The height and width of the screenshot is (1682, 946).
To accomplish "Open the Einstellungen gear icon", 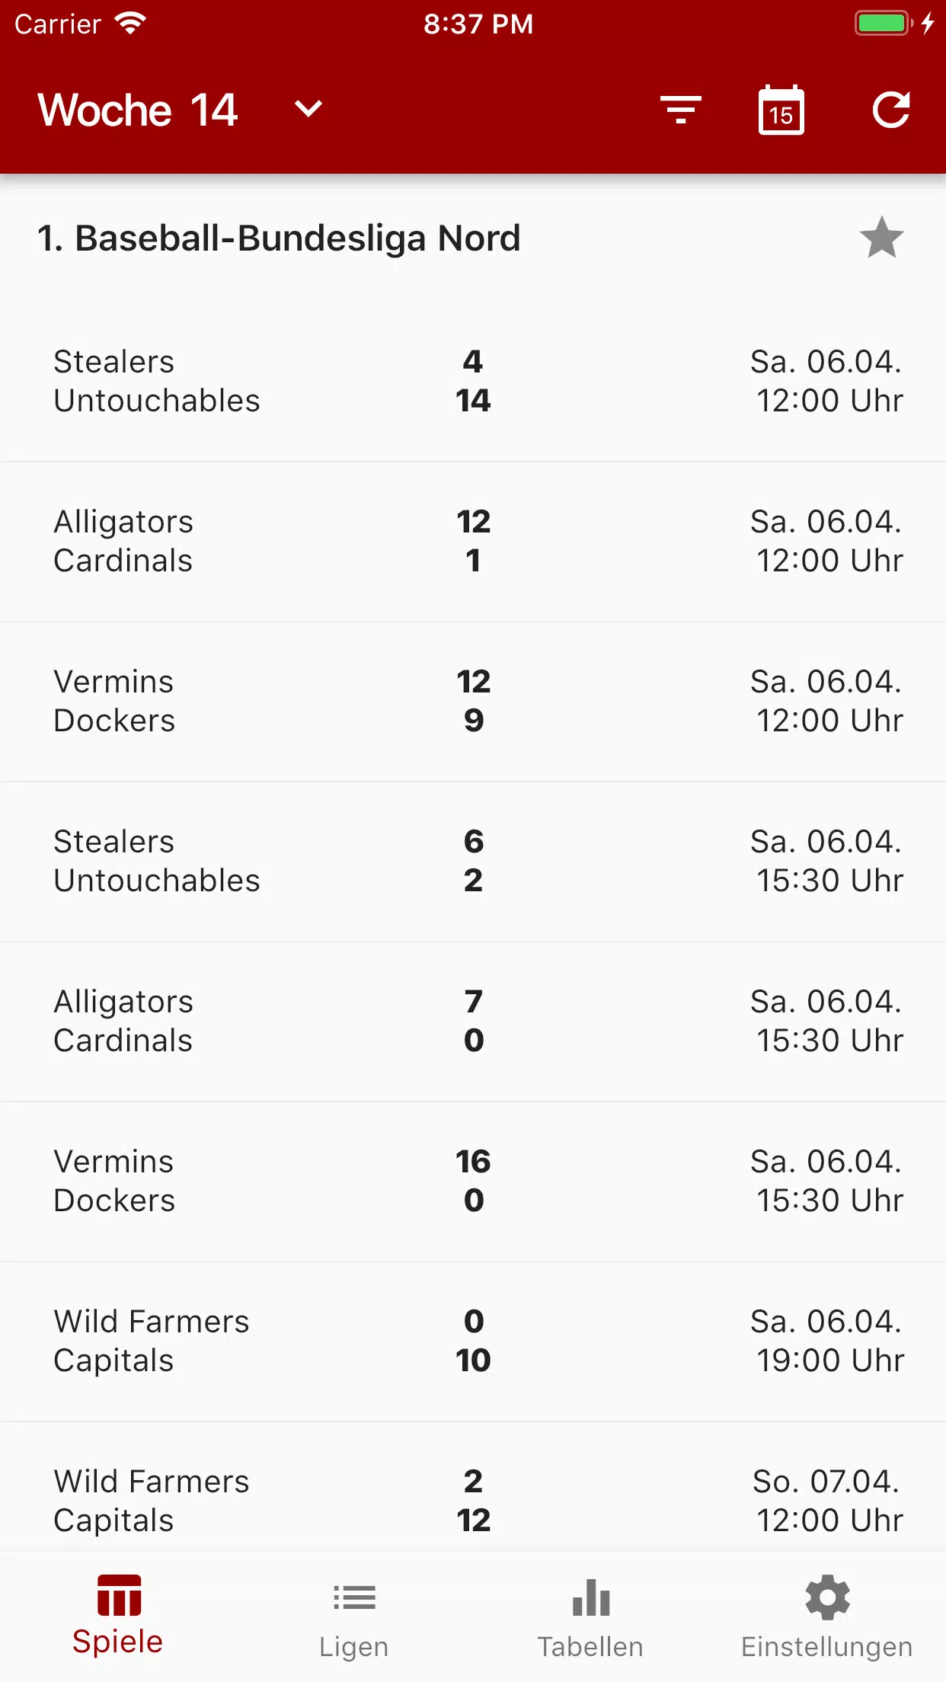I will tap(828, 1597).
